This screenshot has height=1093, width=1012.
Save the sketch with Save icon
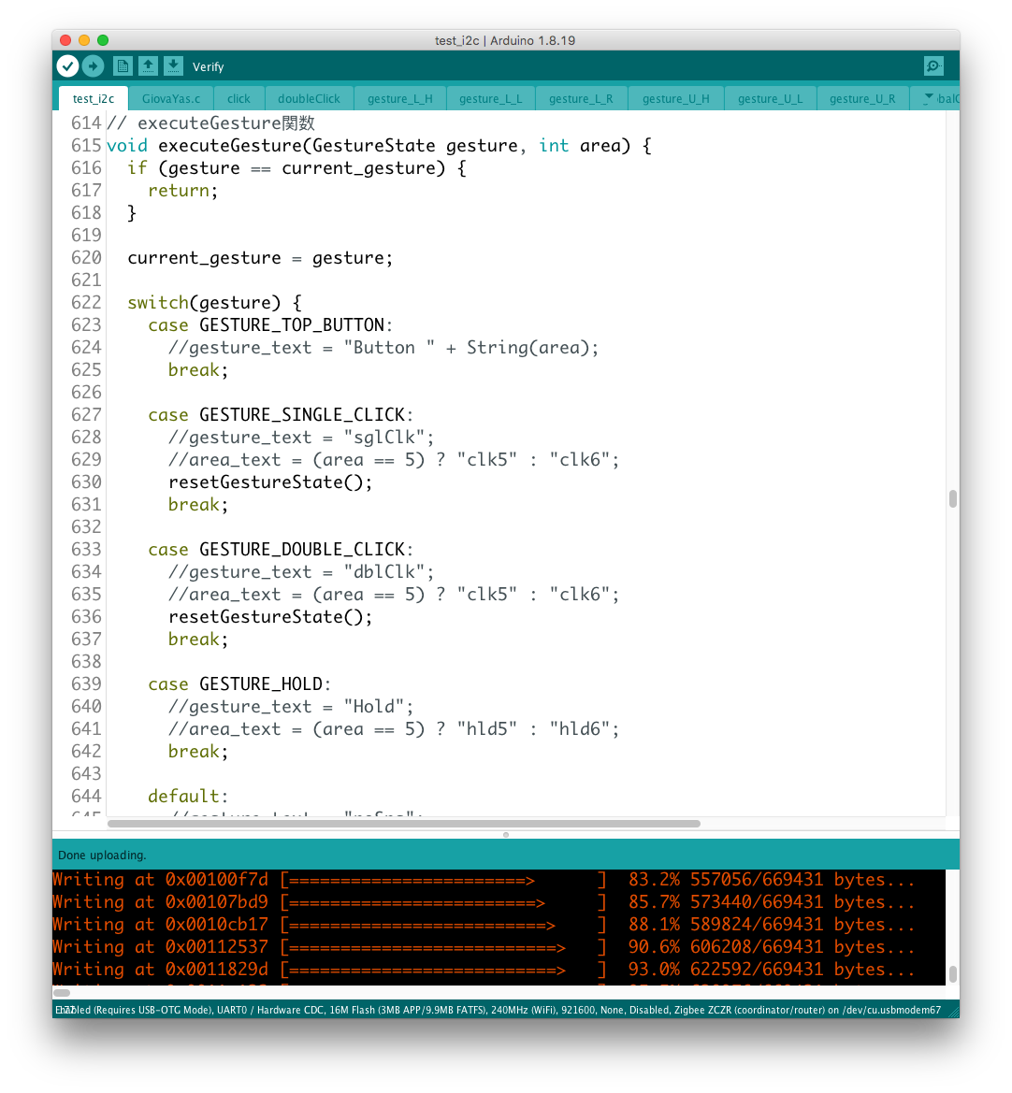173,65
